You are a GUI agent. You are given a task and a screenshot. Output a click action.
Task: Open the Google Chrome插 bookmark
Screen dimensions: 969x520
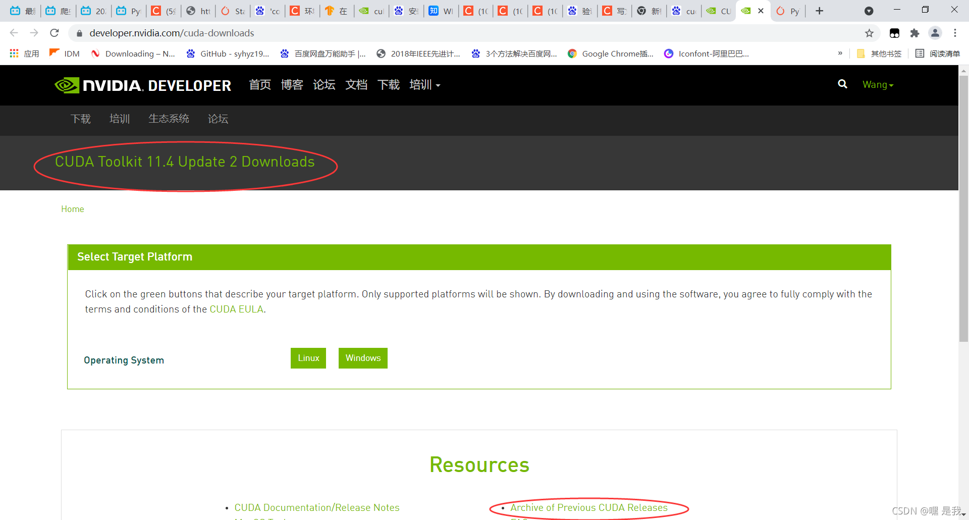pos(611,54)
